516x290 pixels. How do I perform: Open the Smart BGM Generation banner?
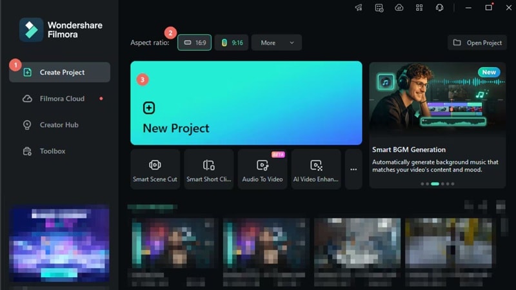tap(437, 125)
